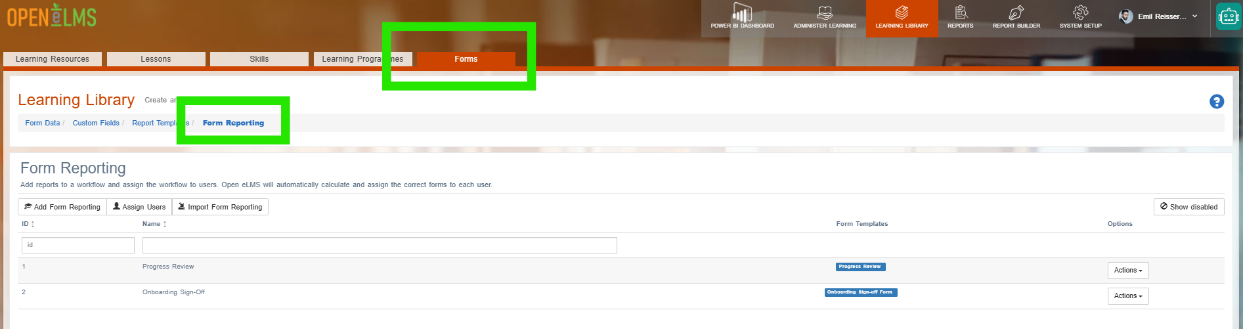Click the chatbot robot icon
This screenshot has height=329, width=1243.
(x=1228, y=17)
